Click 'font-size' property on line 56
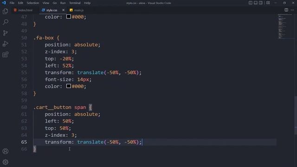The image size is (297, 167). click(58, 79)
